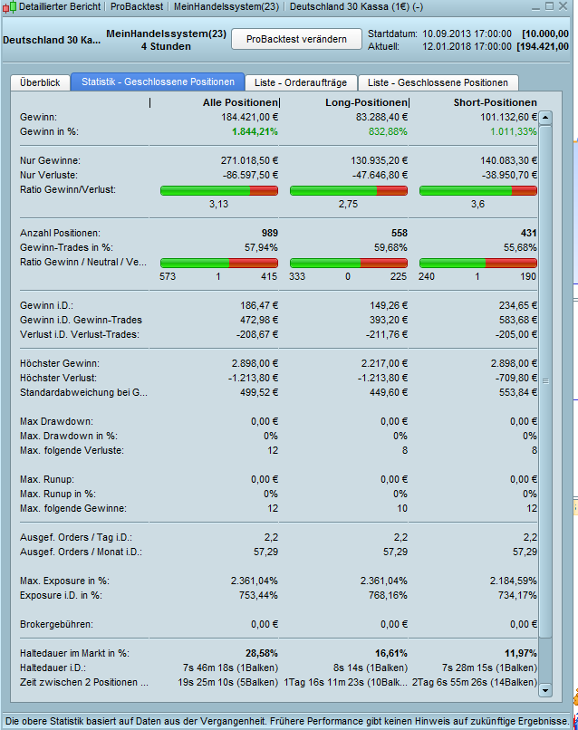Click the Anzahl Positionen value 989
Image resolution: width=578 pixels, height=730 pixels.
[270, 233]
